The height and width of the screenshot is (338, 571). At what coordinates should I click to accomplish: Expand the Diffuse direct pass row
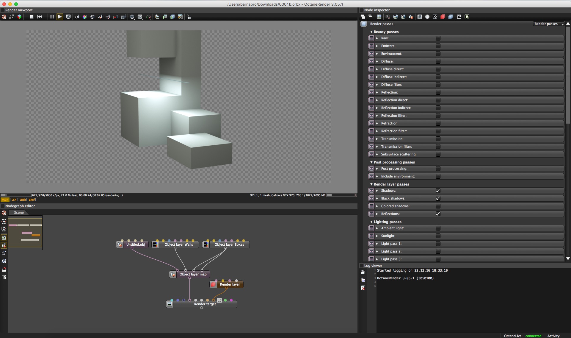(x=377, y=69)
